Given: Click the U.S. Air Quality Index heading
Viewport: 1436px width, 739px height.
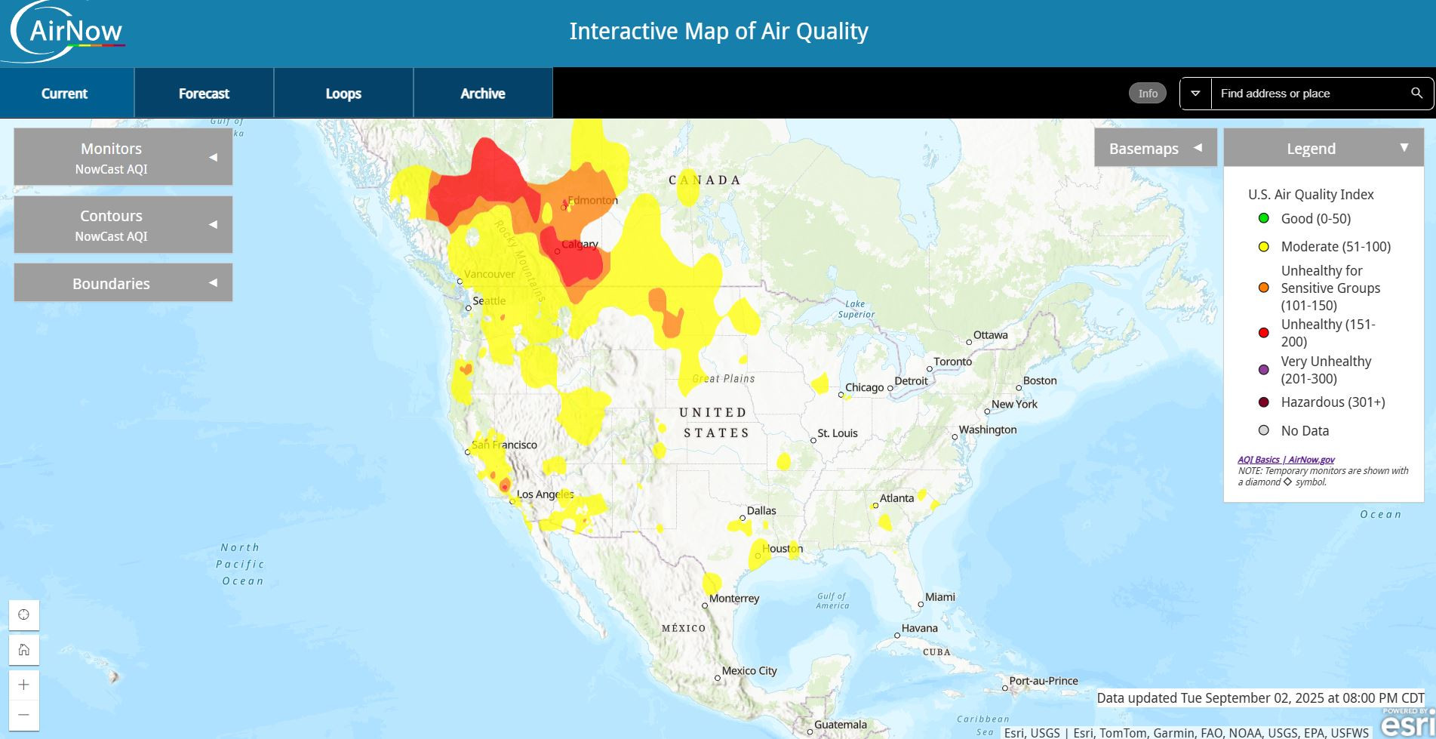Looking at the screenshot, I should (x=1311, y=194).
